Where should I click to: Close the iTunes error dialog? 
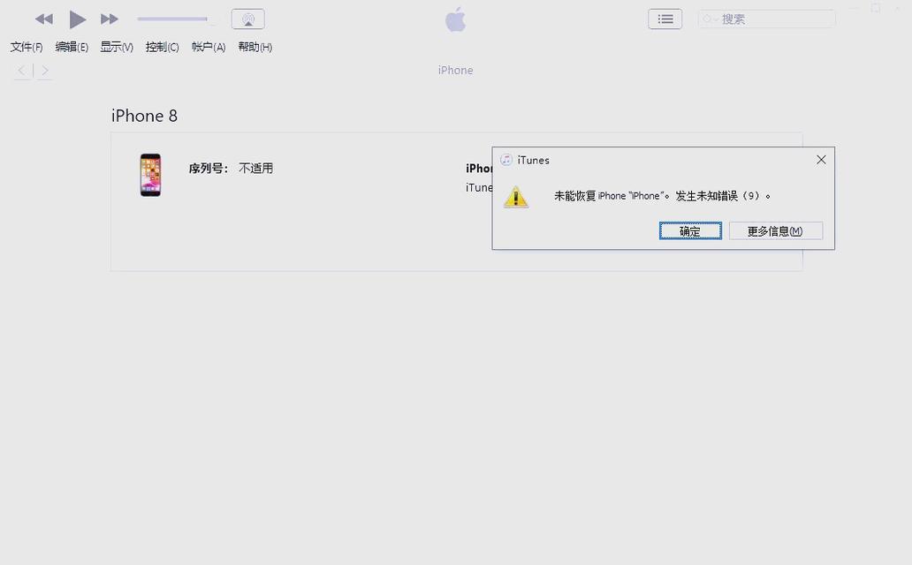click(x=821, y=160)
